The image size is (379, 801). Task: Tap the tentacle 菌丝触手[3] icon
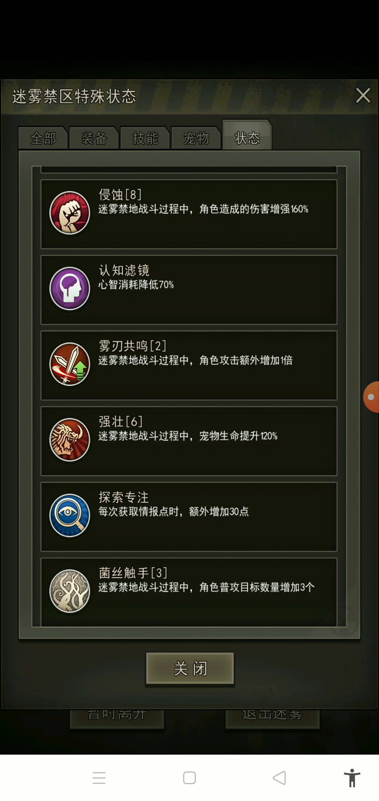[70, 591]
